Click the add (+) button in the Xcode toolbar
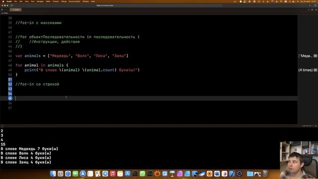 click(x=310, y=5)
